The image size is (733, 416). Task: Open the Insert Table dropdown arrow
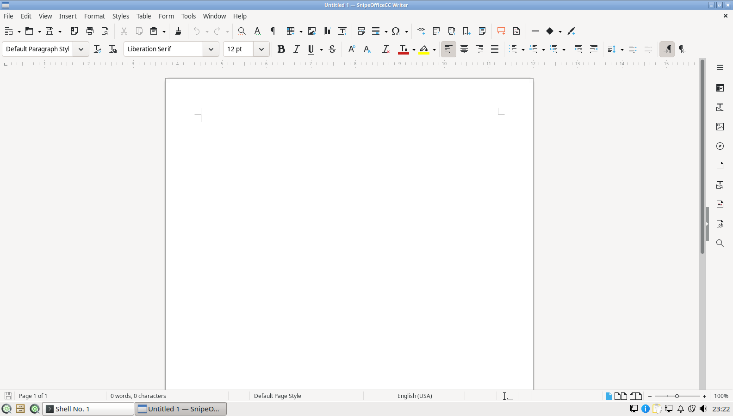coord(301,31)
